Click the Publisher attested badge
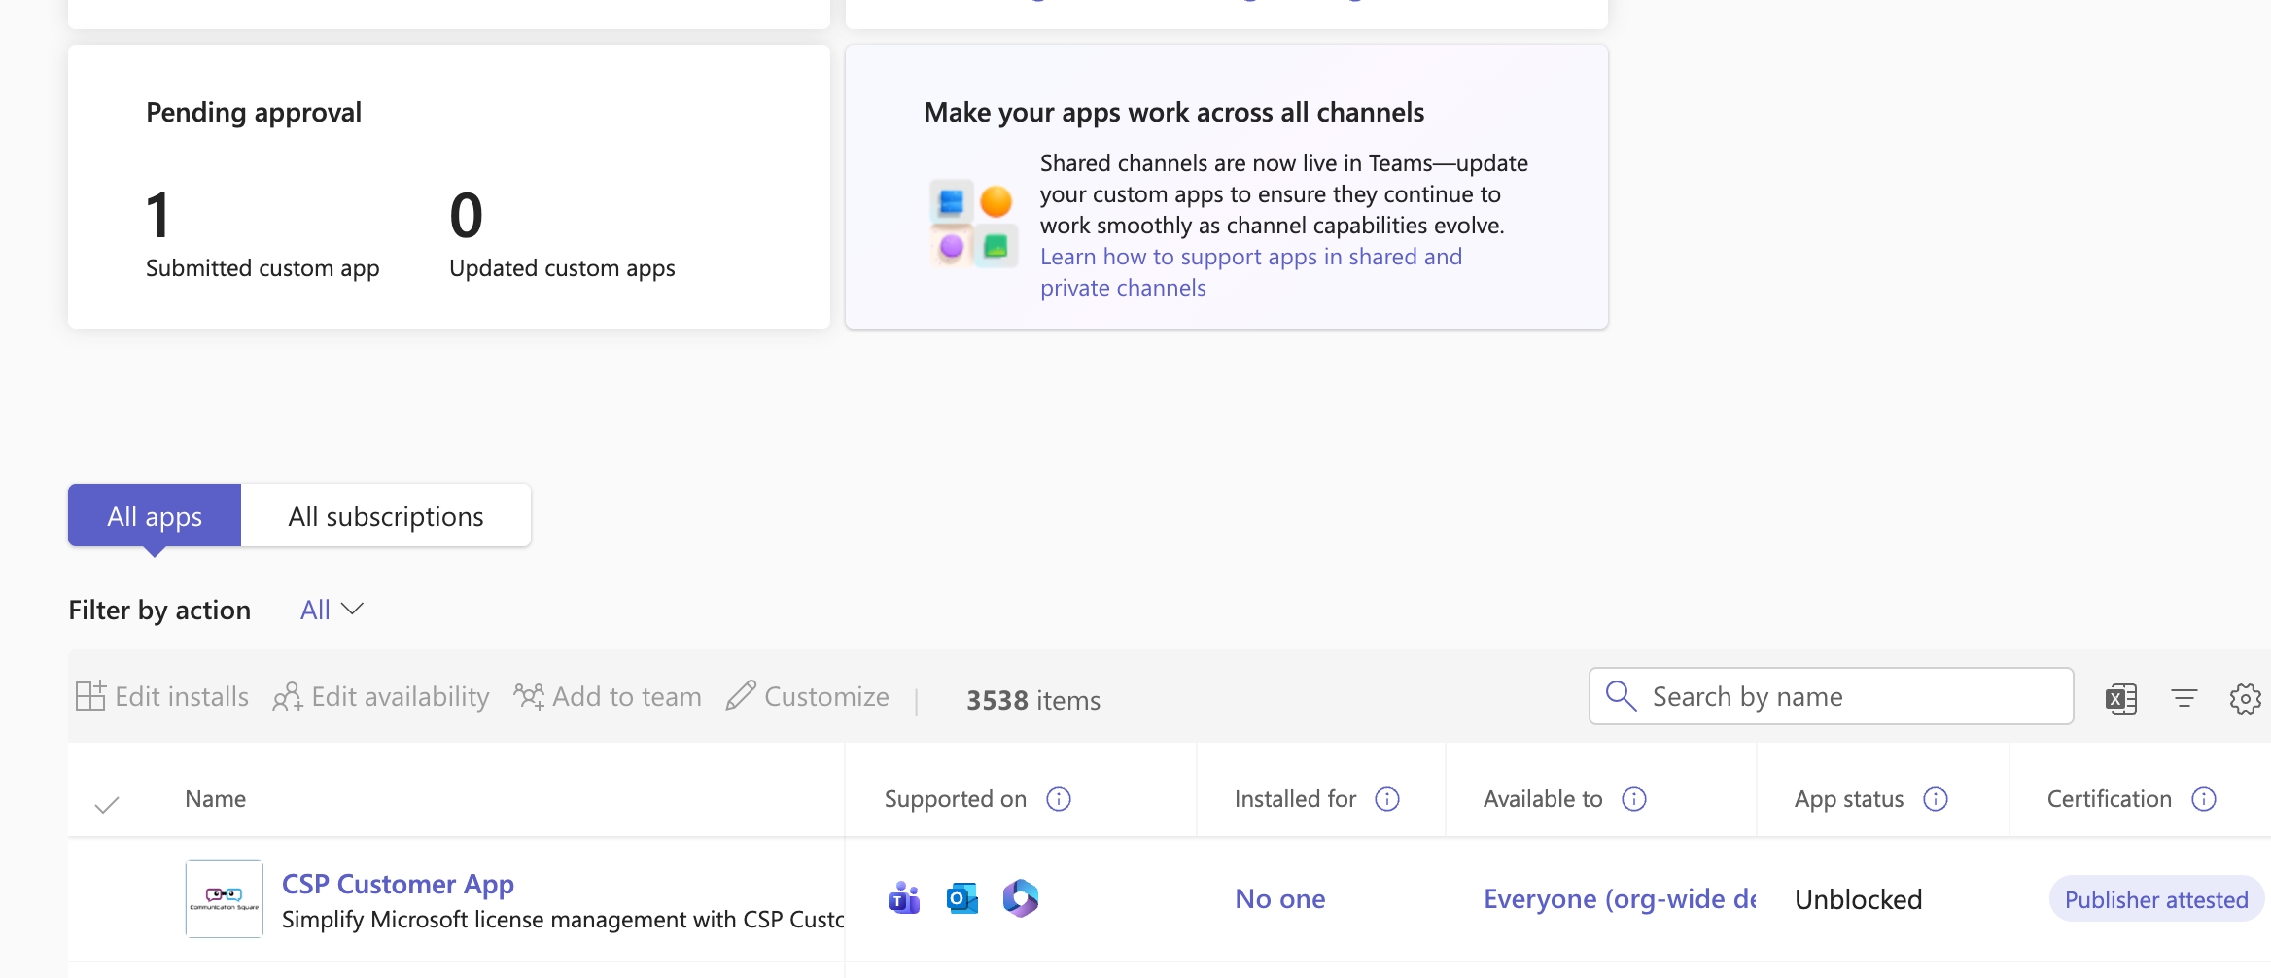The height and width of the screenshot is (978, 2271). click(2156, 899)
